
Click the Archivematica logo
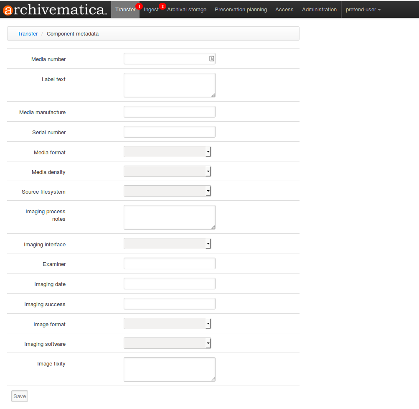[55, 10]
